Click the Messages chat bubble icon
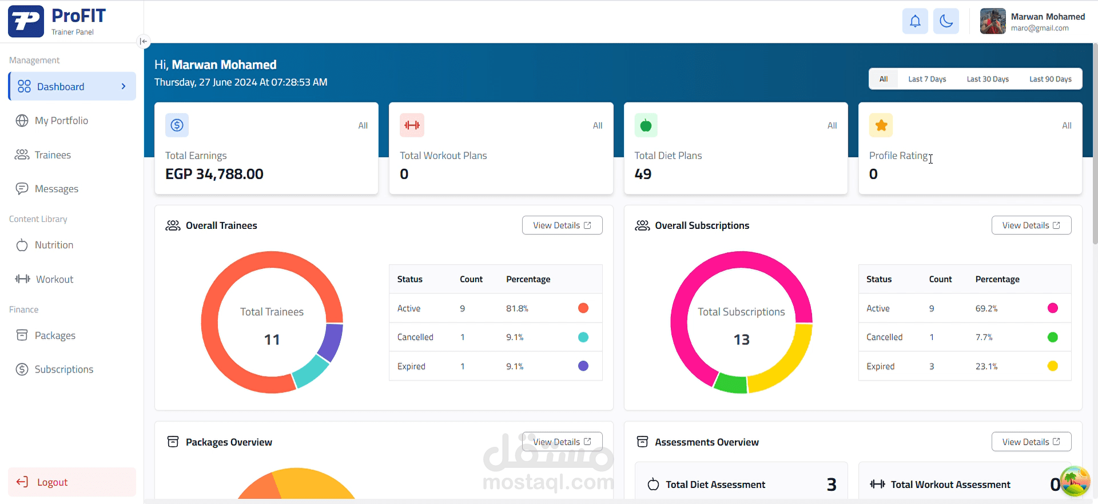The width and height of the screenshot is (1098, 504). coord(22,189)
